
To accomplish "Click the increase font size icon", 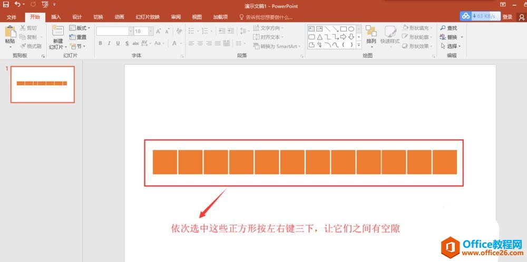I will click(158, 31).
